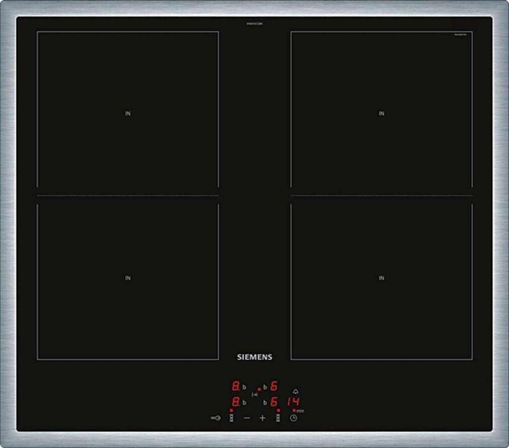Tap the IN mark on front-right cooking zone
Image resolution: width=509 pixels, height=448 pixels.
tap(381, 278)
